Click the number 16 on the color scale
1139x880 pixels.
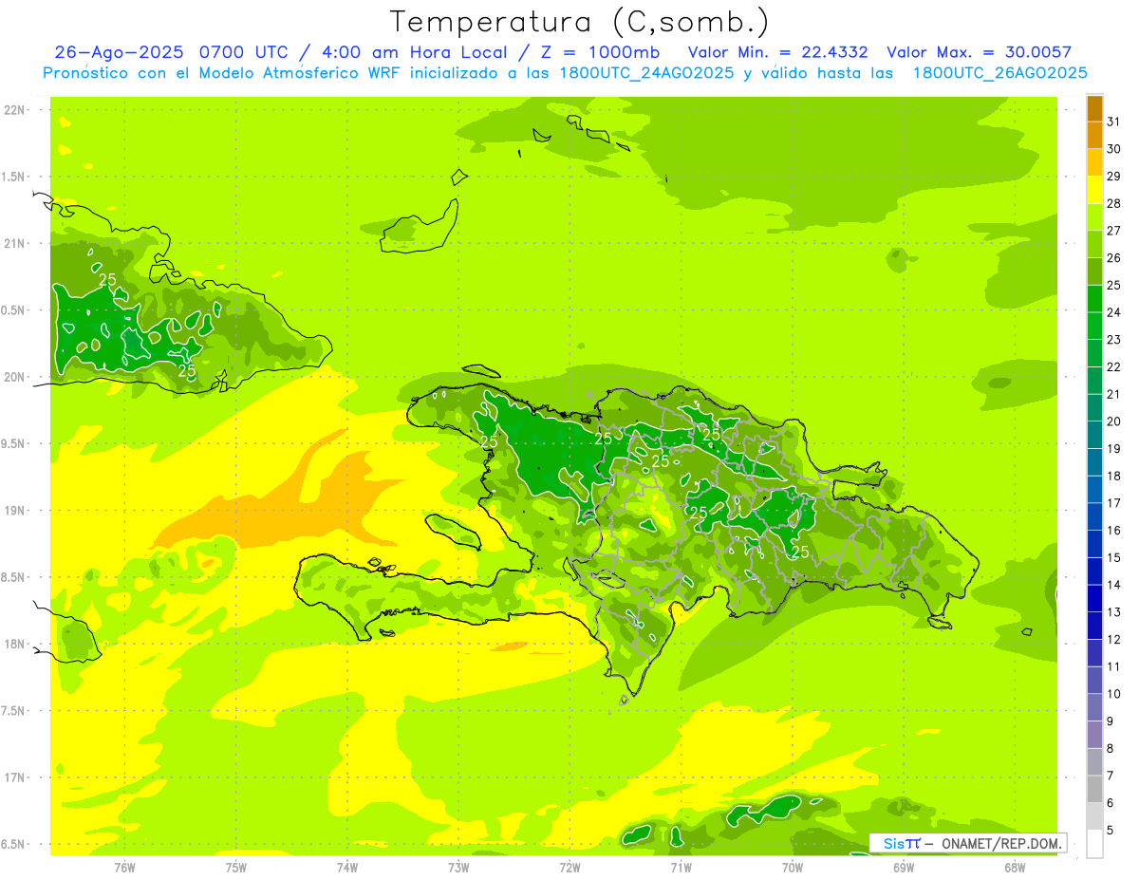pos(1114,531)
